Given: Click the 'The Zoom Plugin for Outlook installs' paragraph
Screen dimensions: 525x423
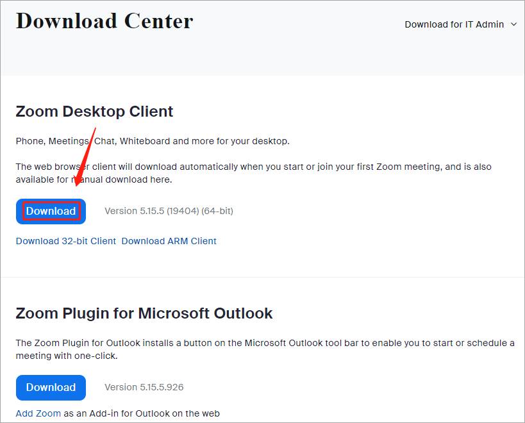Looking at the screenshot, I should coord(265,349).
